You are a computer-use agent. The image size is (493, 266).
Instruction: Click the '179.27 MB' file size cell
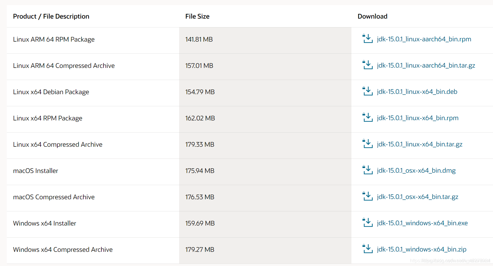(x=265, y=251)
